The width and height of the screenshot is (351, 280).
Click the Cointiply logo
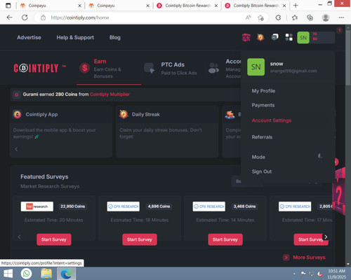point(39,68)
